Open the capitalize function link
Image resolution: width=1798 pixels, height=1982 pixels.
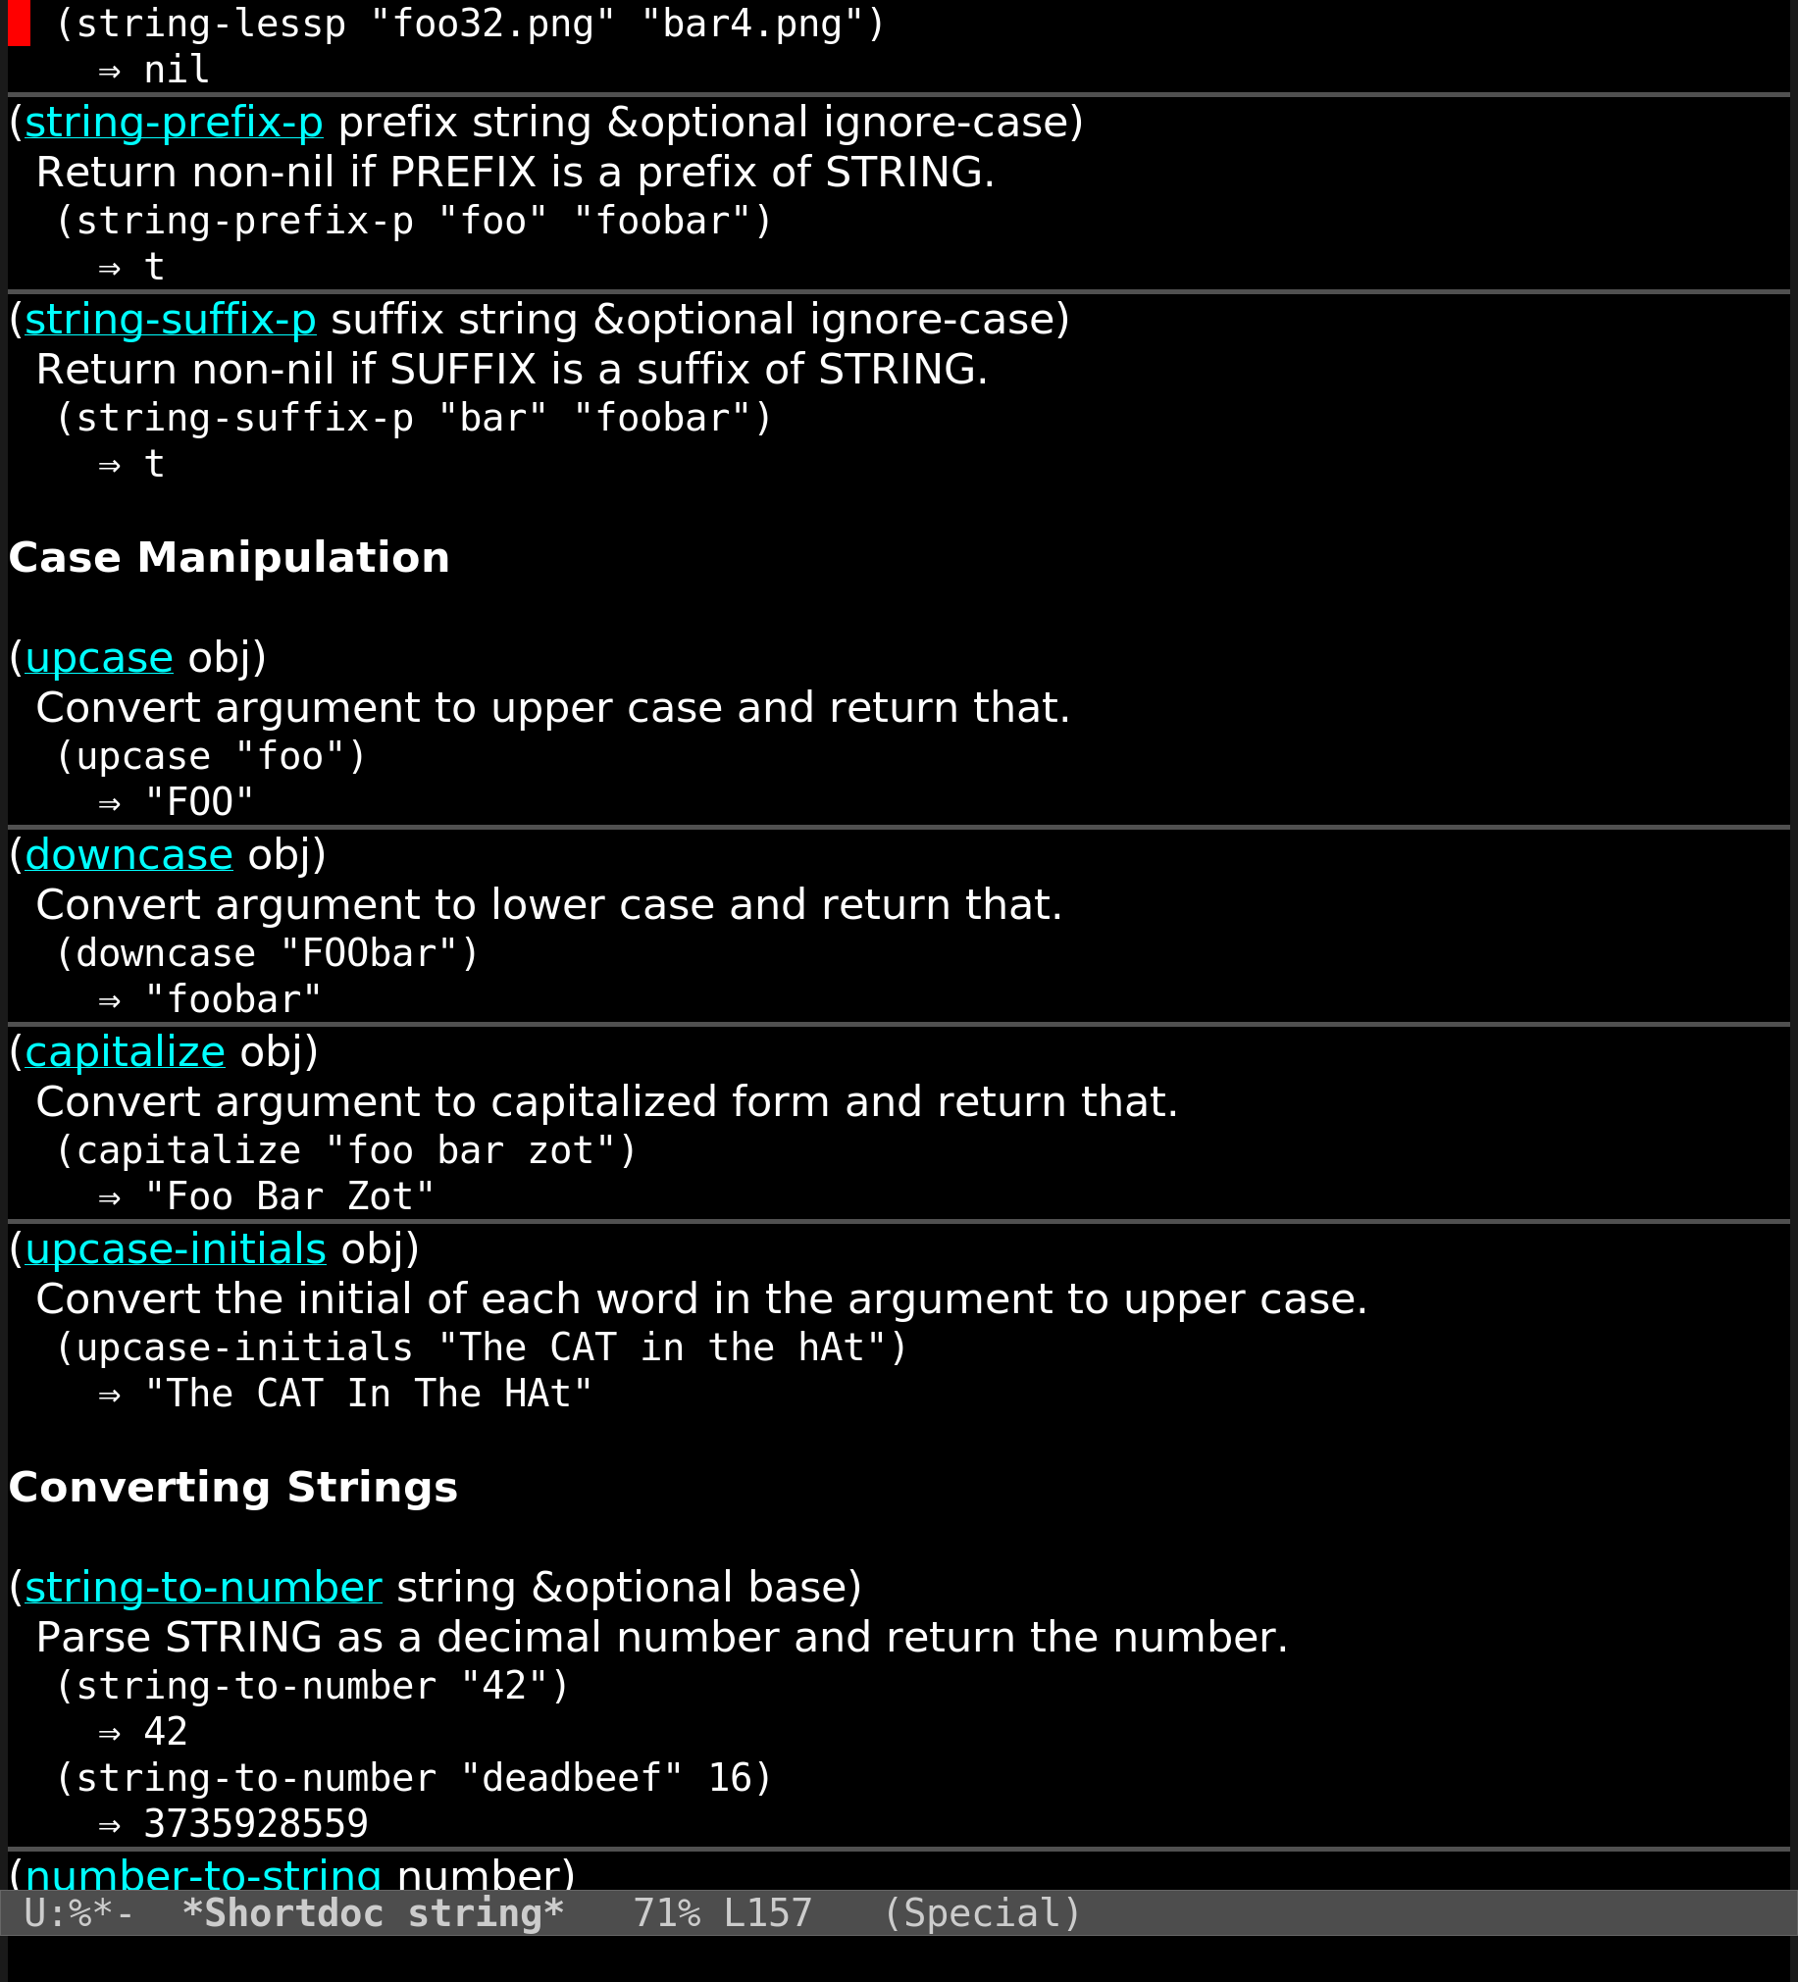125,1053
